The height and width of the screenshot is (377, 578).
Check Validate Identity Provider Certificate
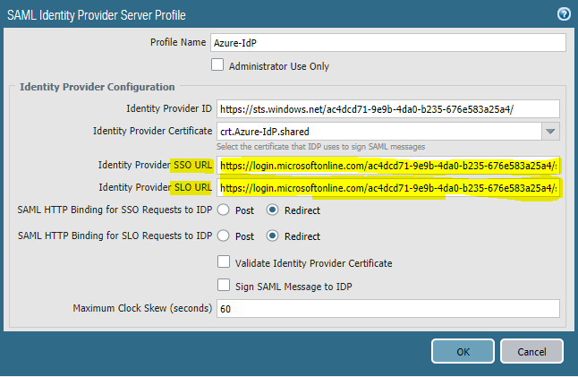click(x=224, y=263)
